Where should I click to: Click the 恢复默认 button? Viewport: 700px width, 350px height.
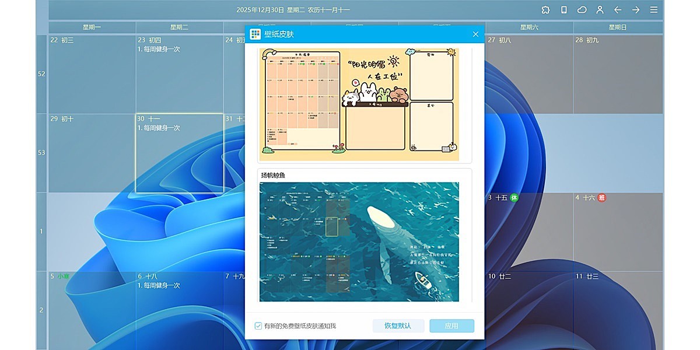398,326
